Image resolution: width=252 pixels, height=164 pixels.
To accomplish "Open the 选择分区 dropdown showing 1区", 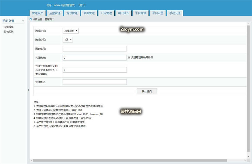I will click(x=68, y=40).
